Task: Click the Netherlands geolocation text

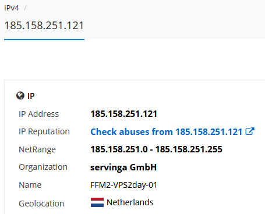Action: coord(130,202)
